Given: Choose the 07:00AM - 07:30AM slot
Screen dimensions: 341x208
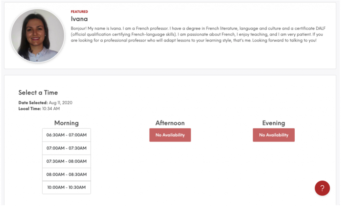Looking at the screenshot, I should click(x=66, y=148).
